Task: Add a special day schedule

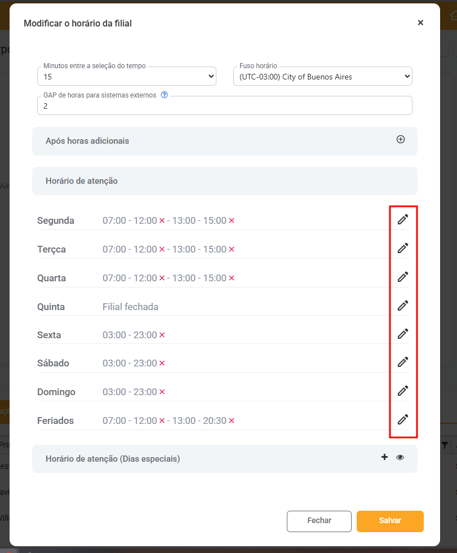Action: click(384, 457)
